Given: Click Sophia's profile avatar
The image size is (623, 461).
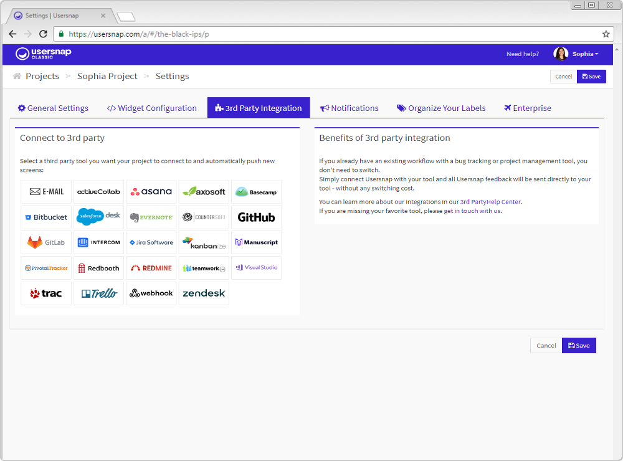Looking at the screenshot, I should 561,54.
